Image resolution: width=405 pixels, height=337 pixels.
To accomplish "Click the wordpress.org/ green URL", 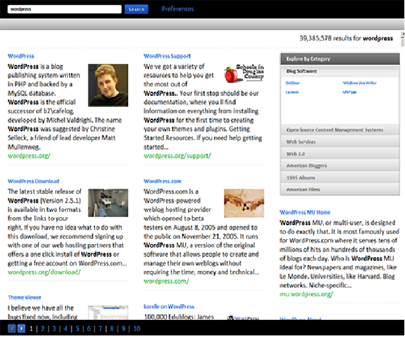I will 29,156.
